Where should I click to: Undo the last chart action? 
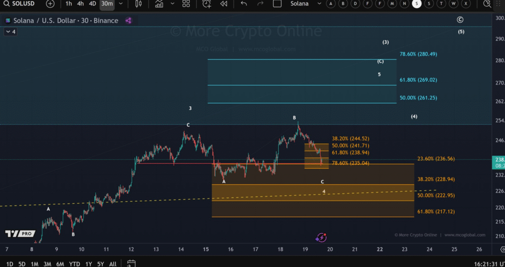(244, 3)
